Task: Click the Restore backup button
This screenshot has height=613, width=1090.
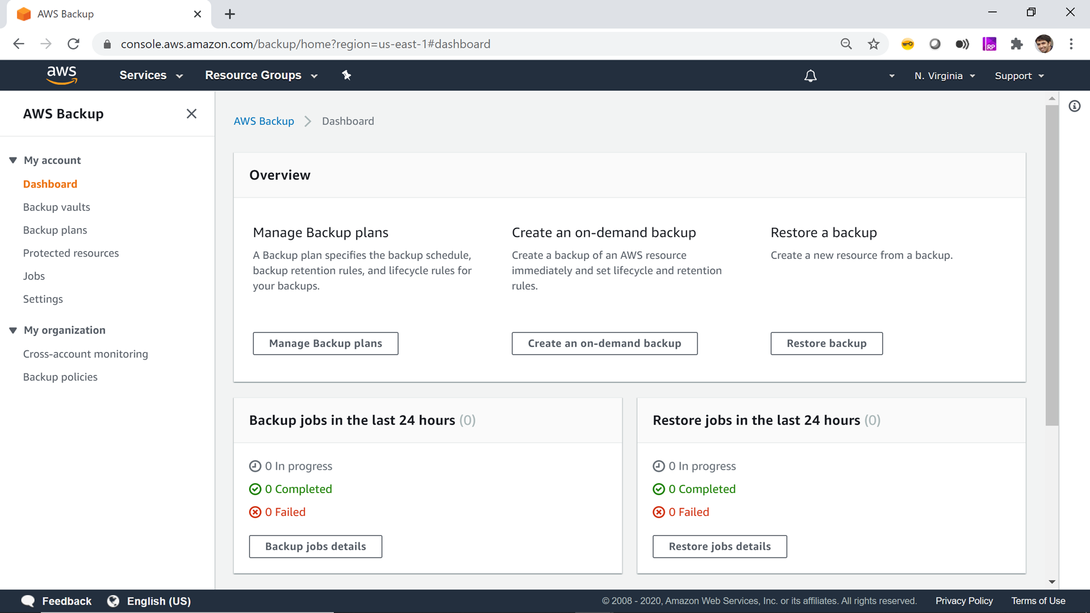Action: click(826, 343)
